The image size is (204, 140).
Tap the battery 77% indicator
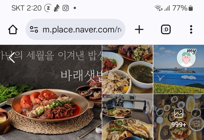183,8
